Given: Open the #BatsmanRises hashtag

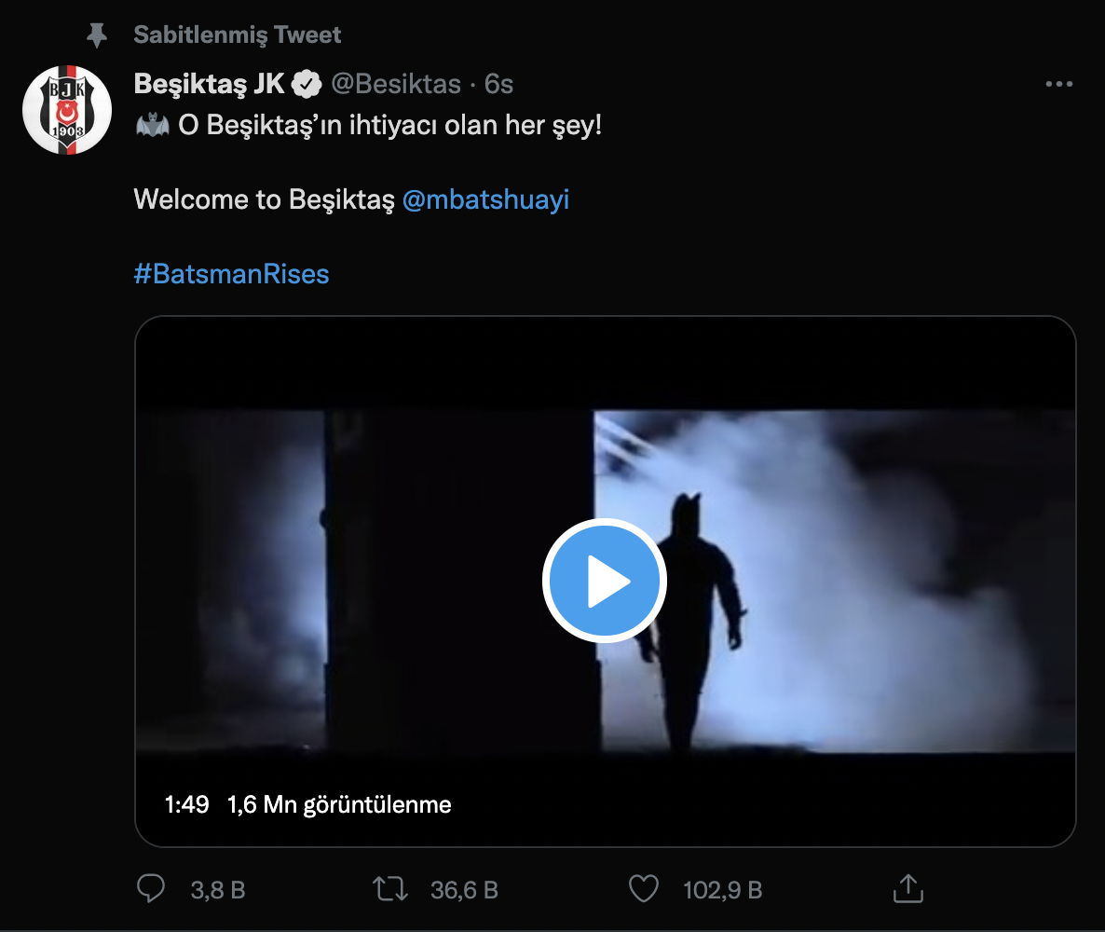Looking at the screenshot, I should (231, 274).
